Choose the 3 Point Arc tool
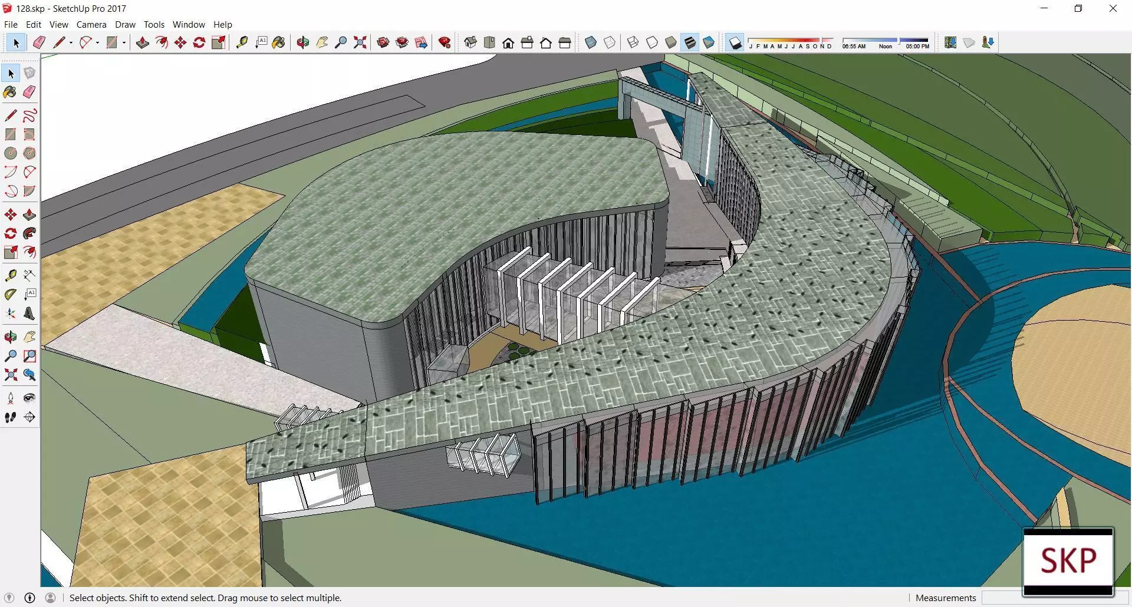Image resolution: width=1132 pixels, height=607 pixels. pyautogui.click(x=11, y=191)
